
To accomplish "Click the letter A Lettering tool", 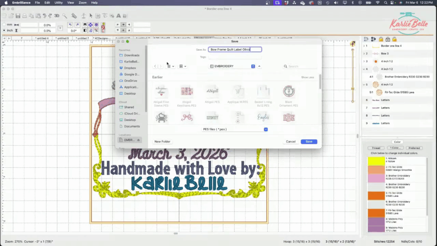I will click(x=119, y=16).
